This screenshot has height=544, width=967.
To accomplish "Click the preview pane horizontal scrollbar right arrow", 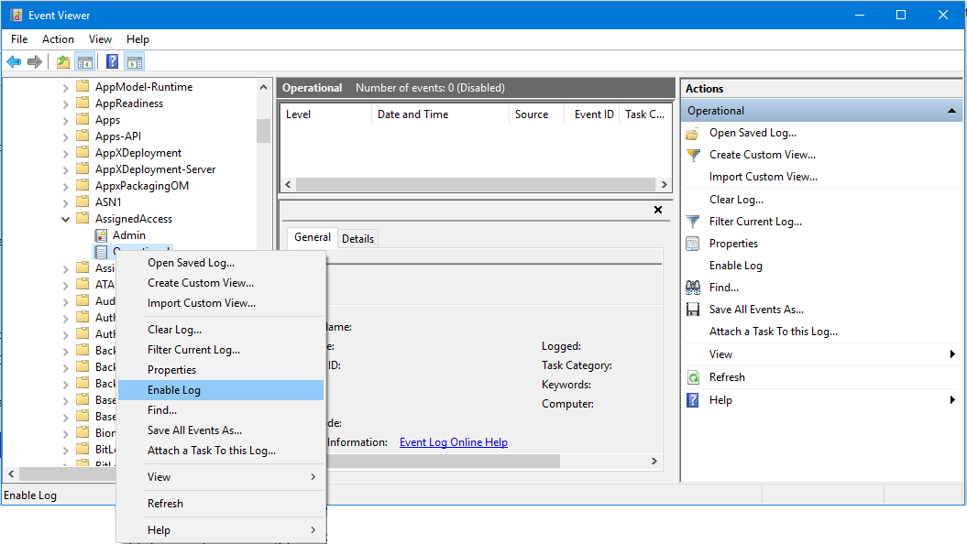I will click(x=654, y=462).
